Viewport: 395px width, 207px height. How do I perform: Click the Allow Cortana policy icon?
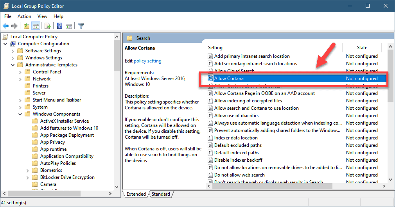point(210,79)
